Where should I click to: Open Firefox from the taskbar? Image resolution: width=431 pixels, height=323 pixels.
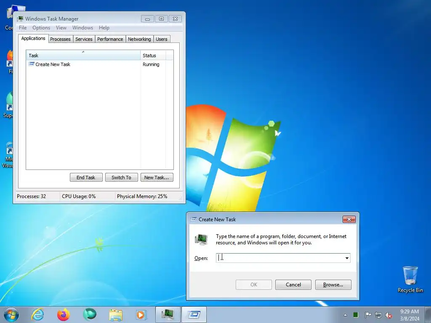63,315
